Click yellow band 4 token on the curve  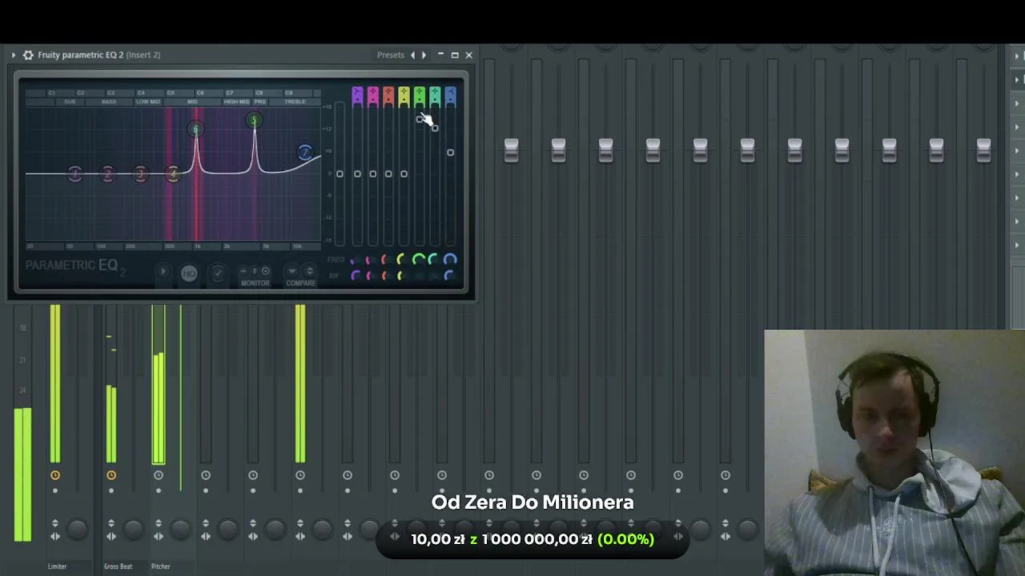pyautogui.click(x=173, y=174)
